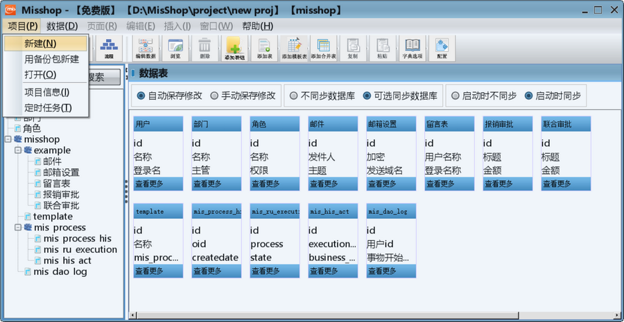Select the 角色 table card header
The width and height of the screenshot is (624, 322).
pyautogui.click(x=275, y=124)
